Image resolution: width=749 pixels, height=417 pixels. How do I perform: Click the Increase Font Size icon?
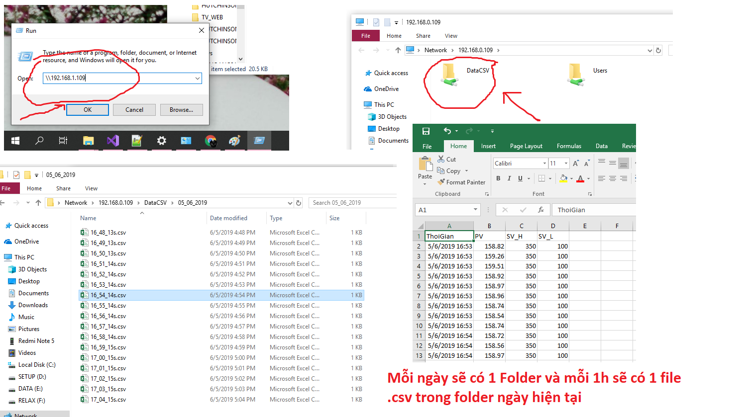point(576,164)
